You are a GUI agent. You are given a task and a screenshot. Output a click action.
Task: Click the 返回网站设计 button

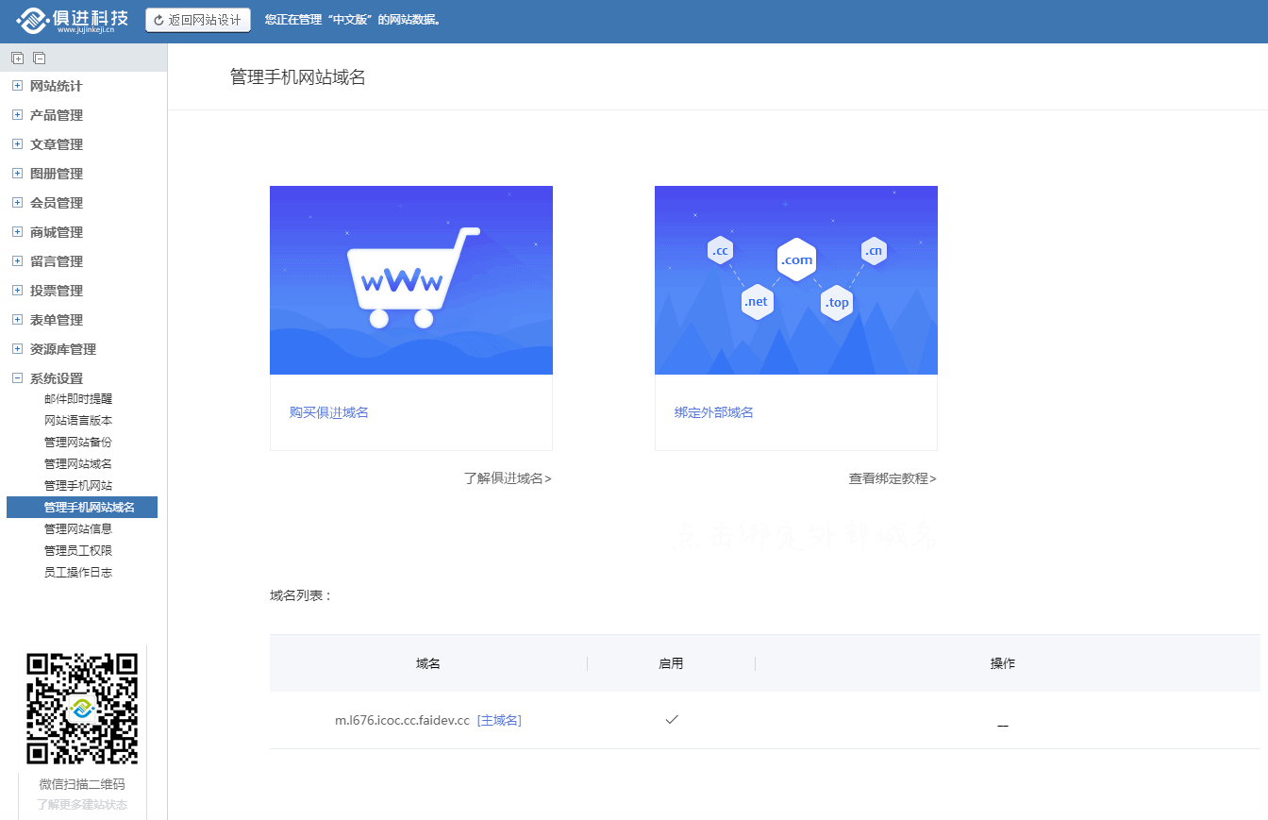(198, 20)
